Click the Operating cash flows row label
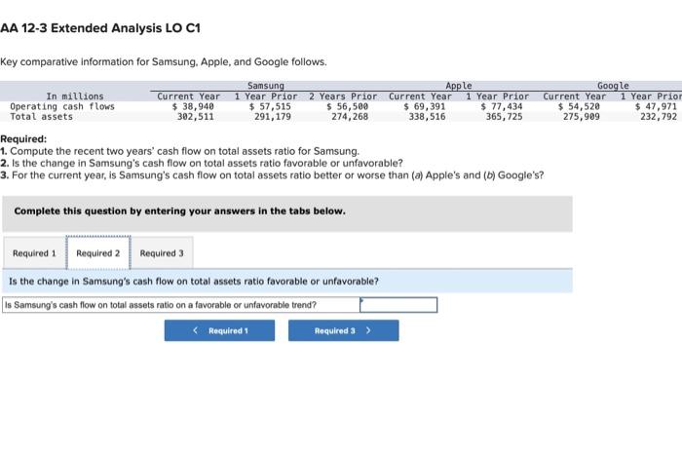 tap(62, 106)
